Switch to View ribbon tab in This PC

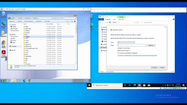[x=114, y=19]
